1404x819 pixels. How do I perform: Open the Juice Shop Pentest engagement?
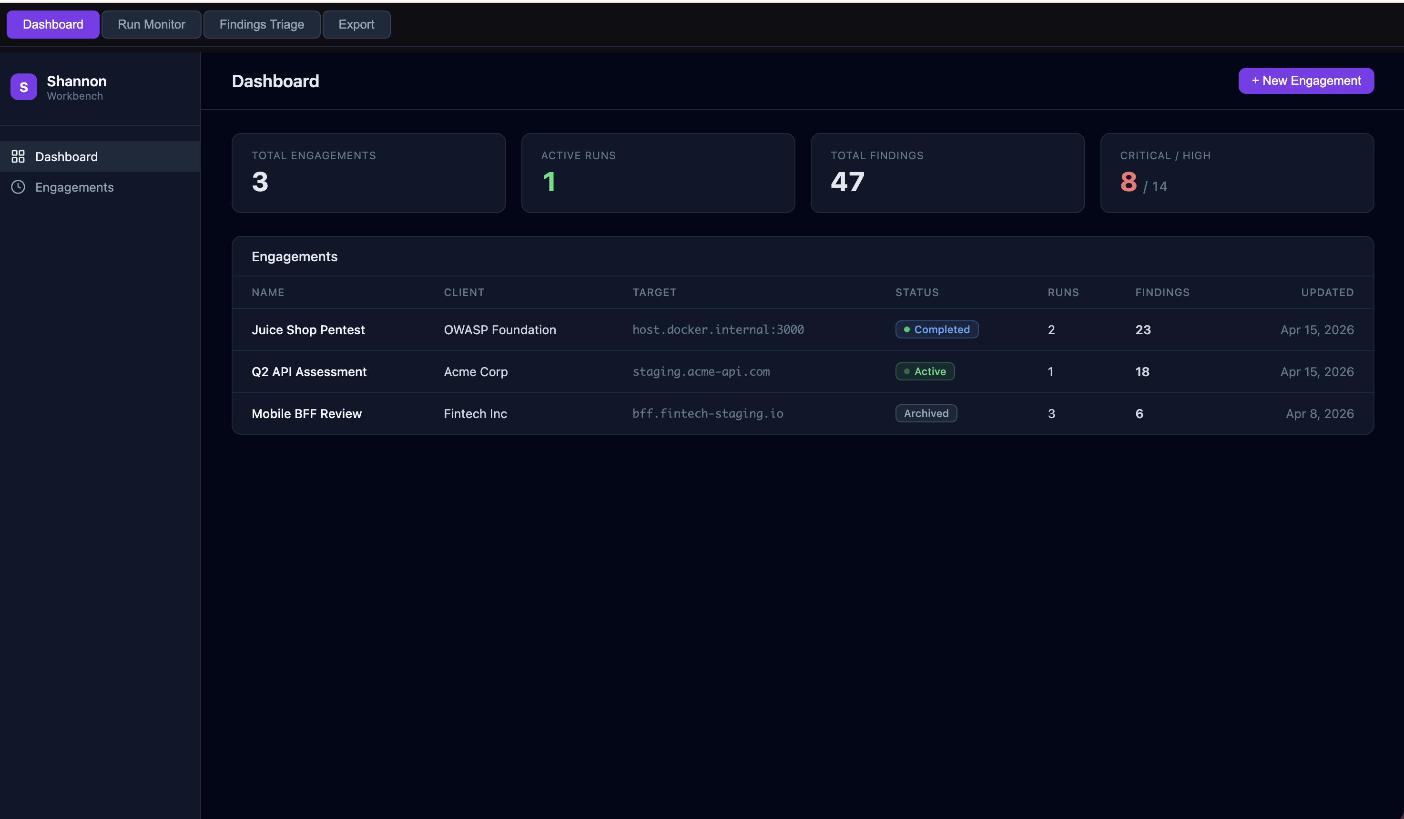click(307, 330)
